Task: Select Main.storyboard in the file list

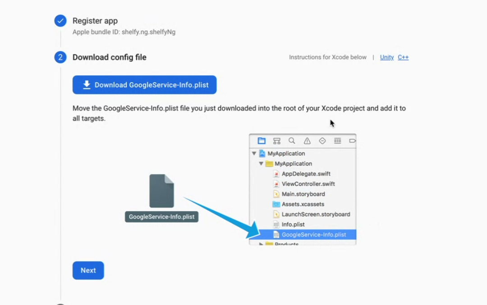Action: 303,194
